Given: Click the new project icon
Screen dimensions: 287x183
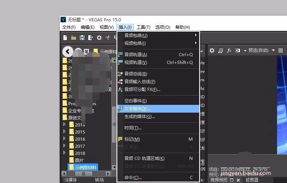Looking at the screenshot, I should coord(65,38).
